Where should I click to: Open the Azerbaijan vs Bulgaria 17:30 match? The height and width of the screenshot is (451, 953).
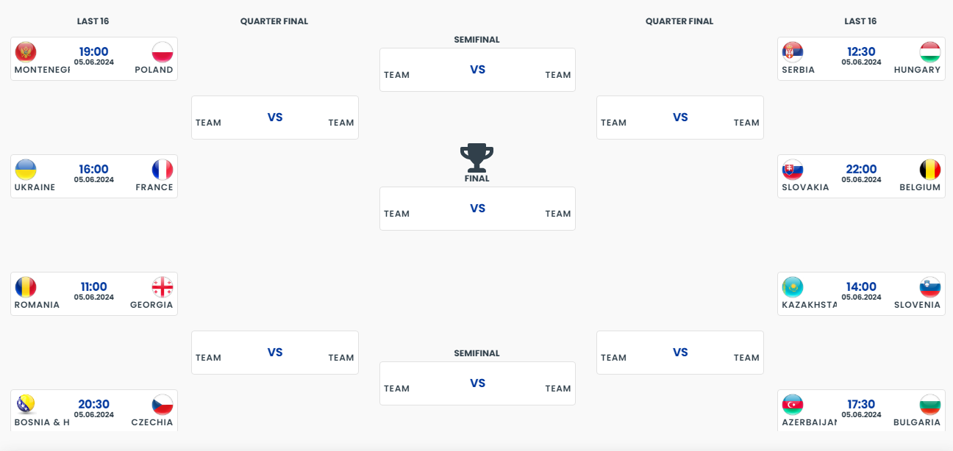coord(861,411)
